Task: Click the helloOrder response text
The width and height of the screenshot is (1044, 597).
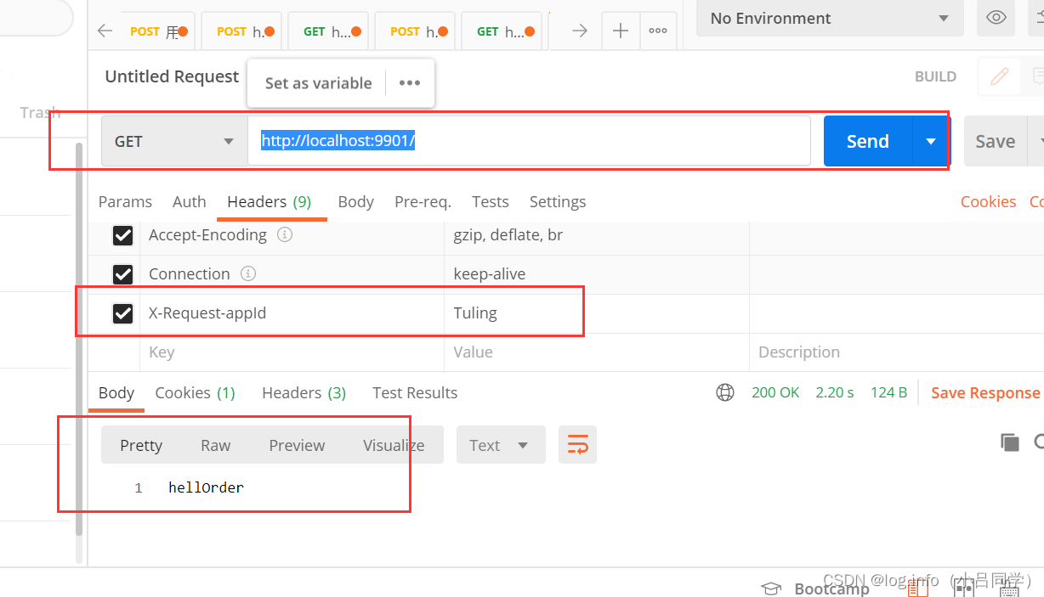Action: (207, 487)
